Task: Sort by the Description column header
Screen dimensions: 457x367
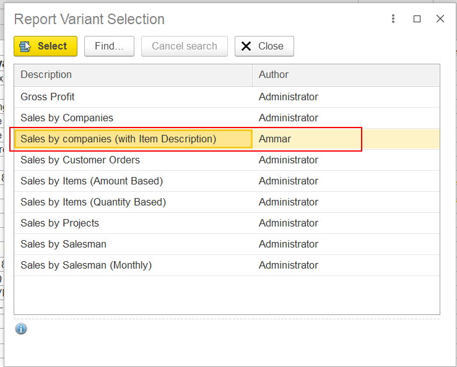Action: 133,75
